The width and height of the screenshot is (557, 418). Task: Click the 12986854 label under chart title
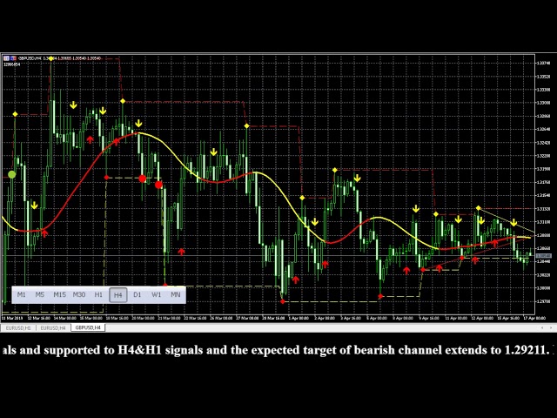click(11, 64)
